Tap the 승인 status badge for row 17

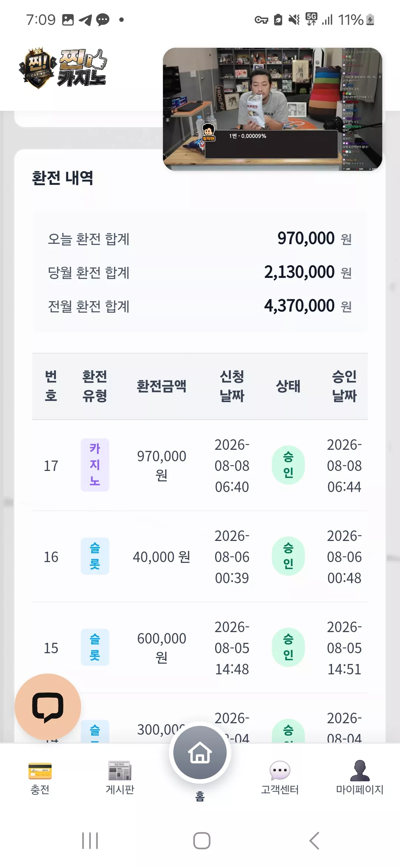(x=288, y=465)
